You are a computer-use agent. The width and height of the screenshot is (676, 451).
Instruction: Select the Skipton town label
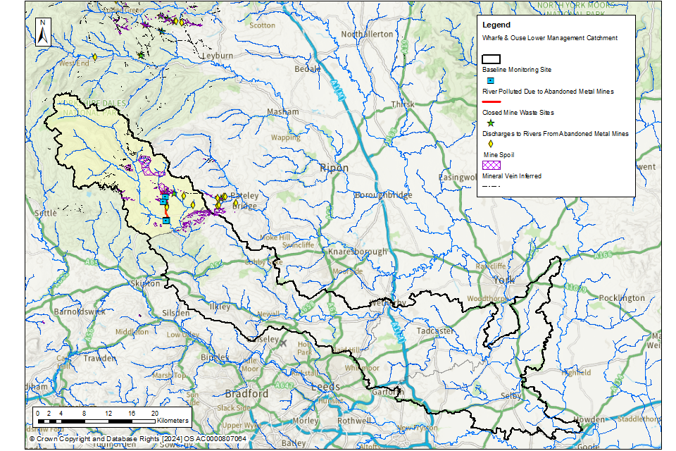(x=145, y=283)
